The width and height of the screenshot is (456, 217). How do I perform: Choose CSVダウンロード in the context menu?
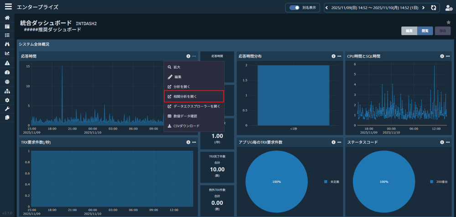click(186, 126)
